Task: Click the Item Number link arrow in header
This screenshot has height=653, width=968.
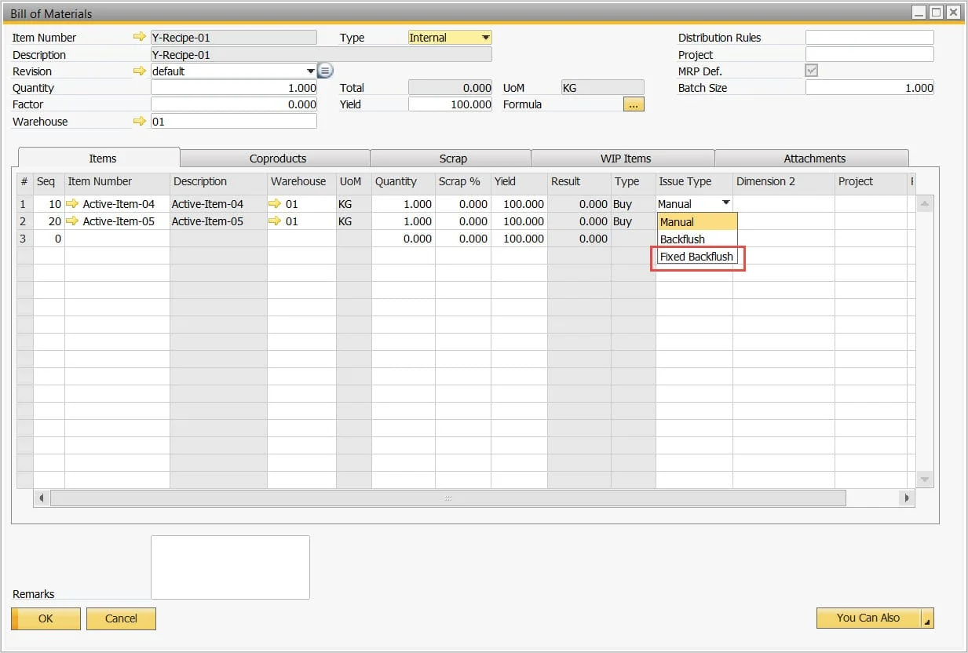Action: coord(140,38)
